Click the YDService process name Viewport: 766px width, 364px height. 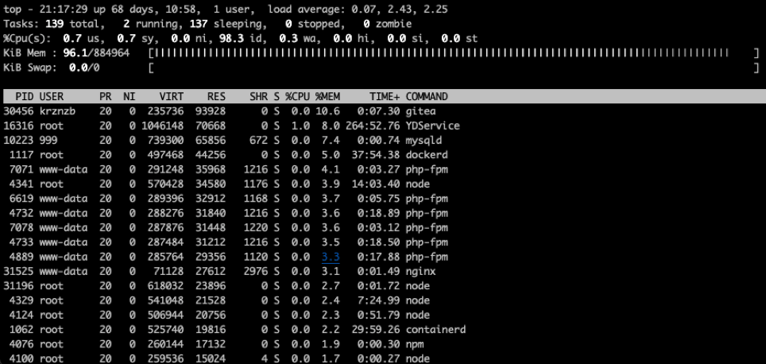click(432, 126)
